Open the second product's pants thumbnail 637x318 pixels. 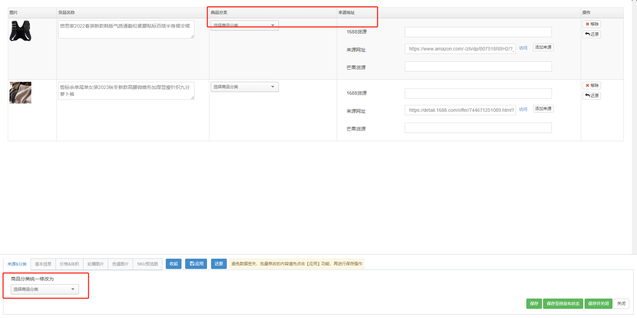coord(20,93)
